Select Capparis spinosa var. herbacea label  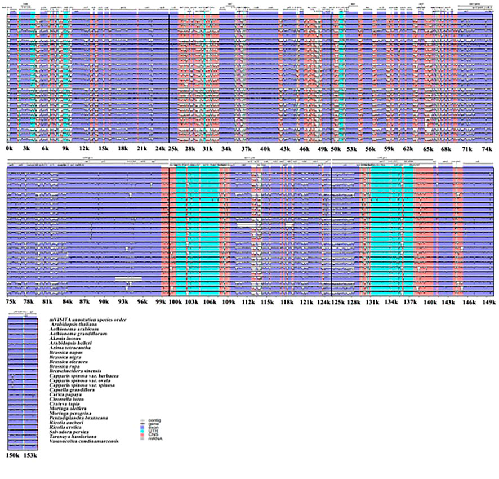(84, 376)
